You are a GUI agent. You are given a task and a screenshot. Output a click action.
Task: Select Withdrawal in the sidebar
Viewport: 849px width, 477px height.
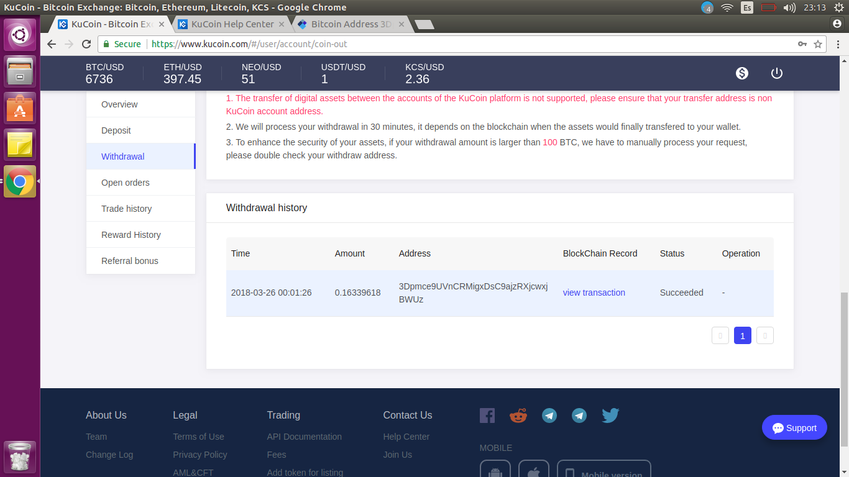point(141,157)
